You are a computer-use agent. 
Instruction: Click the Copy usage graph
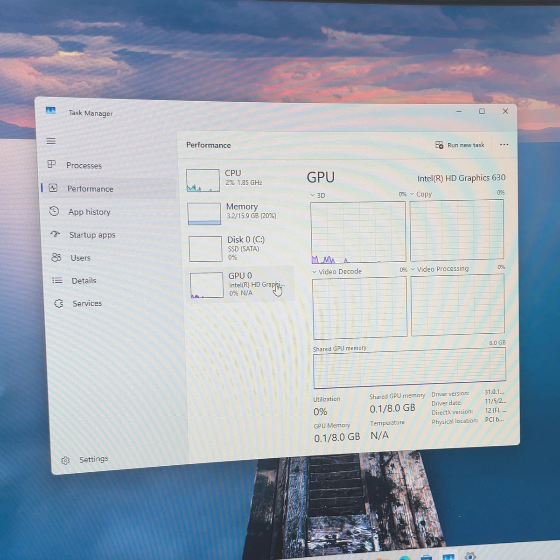[x=457, y=230]
